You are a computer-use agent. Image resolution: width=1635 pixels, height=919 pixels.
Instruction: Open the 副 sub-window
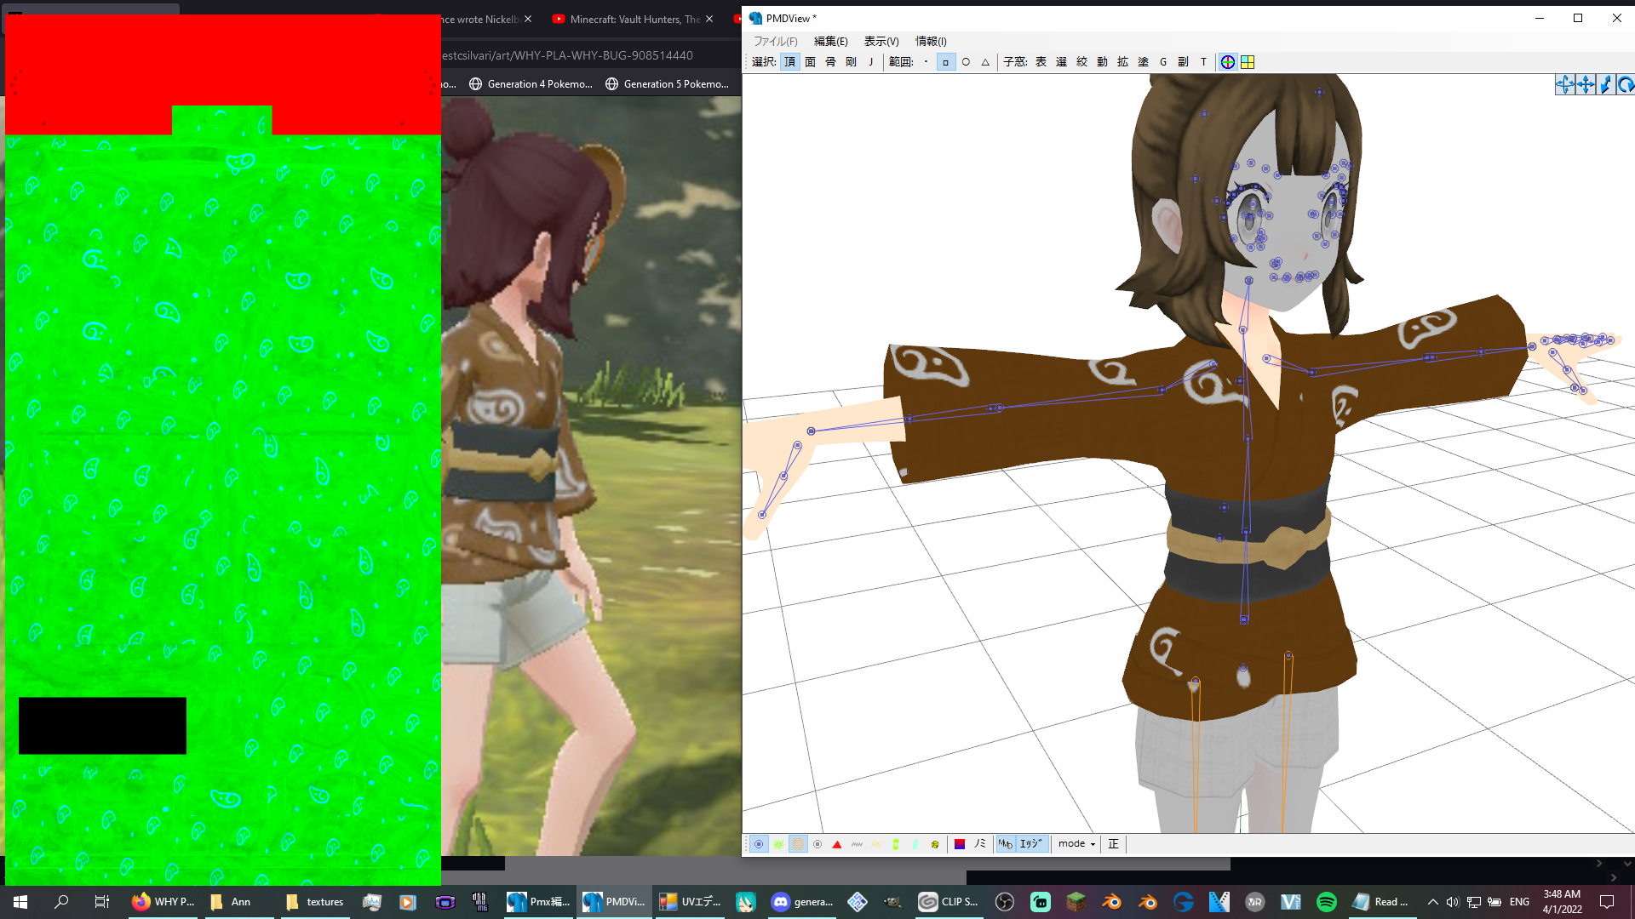pyautogui.click(x=1183, y=62)
